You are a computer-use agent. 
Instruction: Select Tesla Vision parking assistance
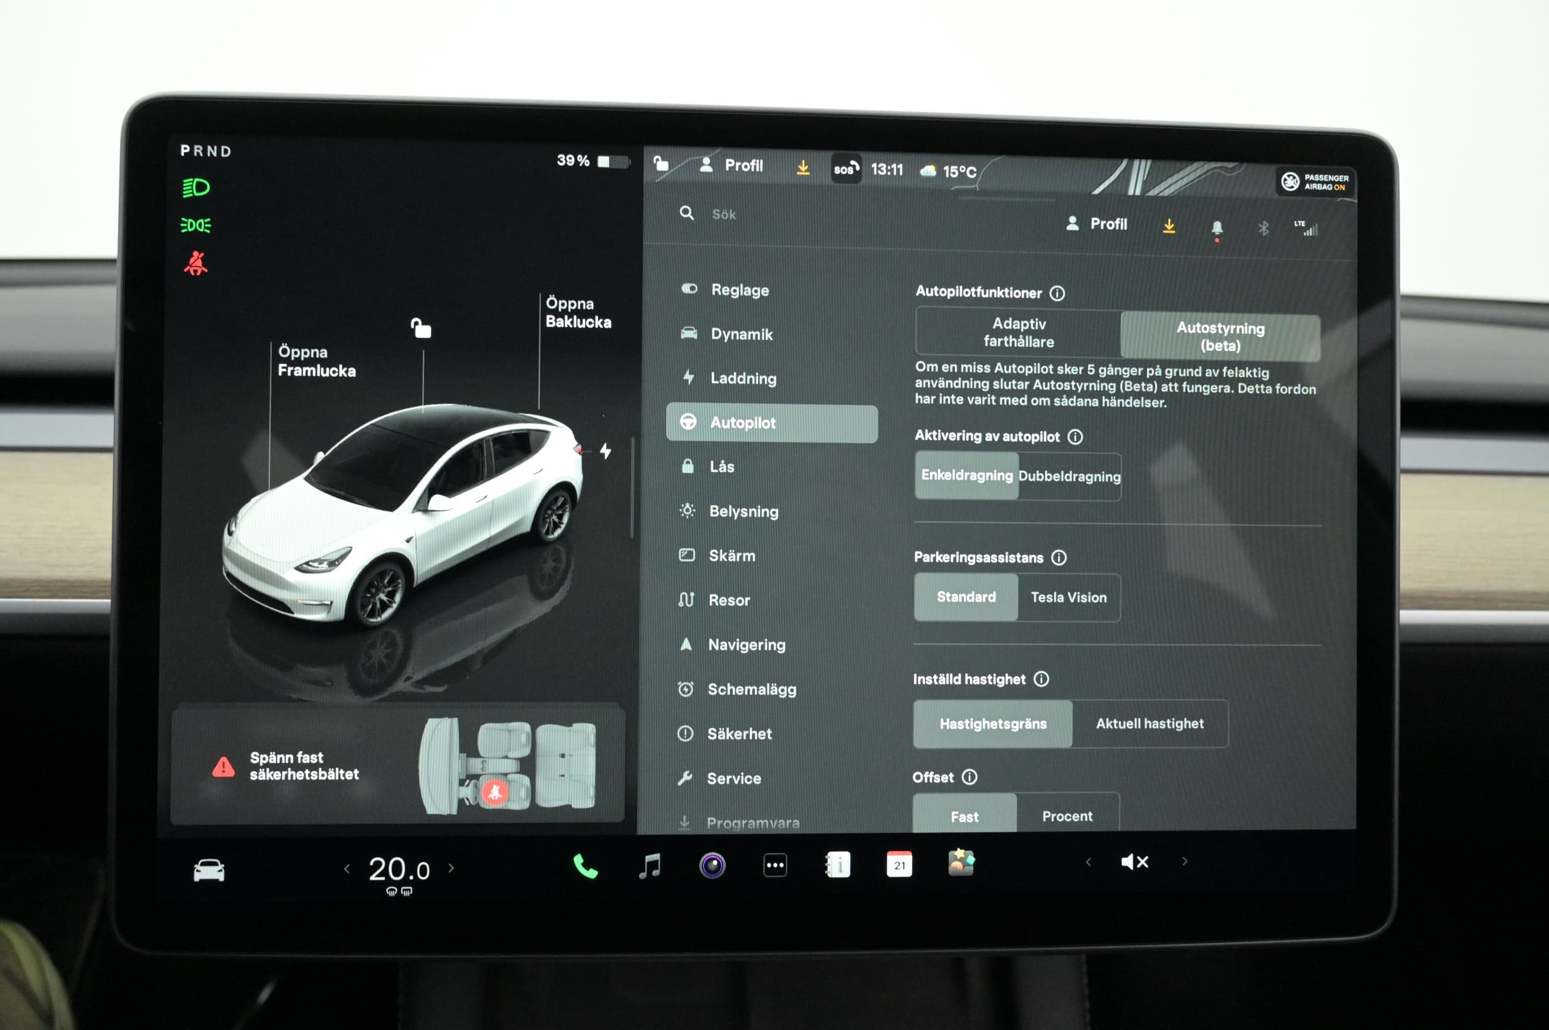pyautogui.click(x=1068, y=597)
